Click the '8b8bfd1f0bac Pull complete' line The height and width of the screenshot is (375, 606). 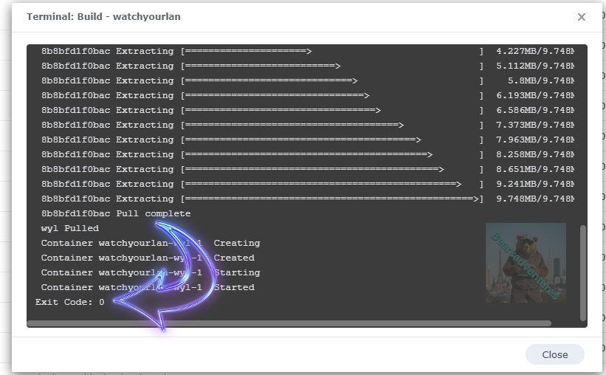116,213
